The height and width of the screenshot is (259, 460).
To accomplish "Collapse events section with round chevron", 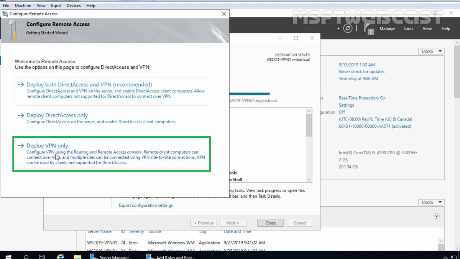I will point(437,216).
